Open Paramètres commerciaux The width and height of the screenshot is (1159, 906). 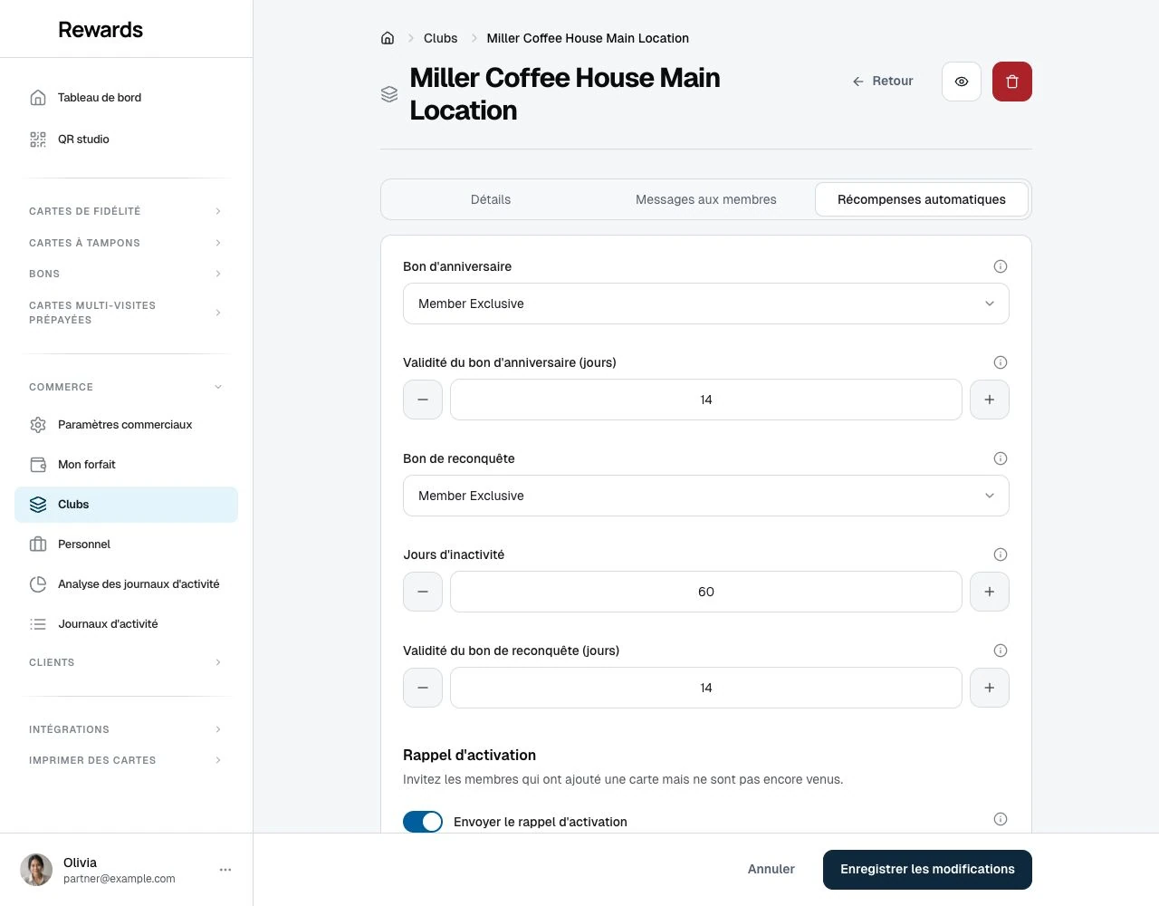pos(126,425)
